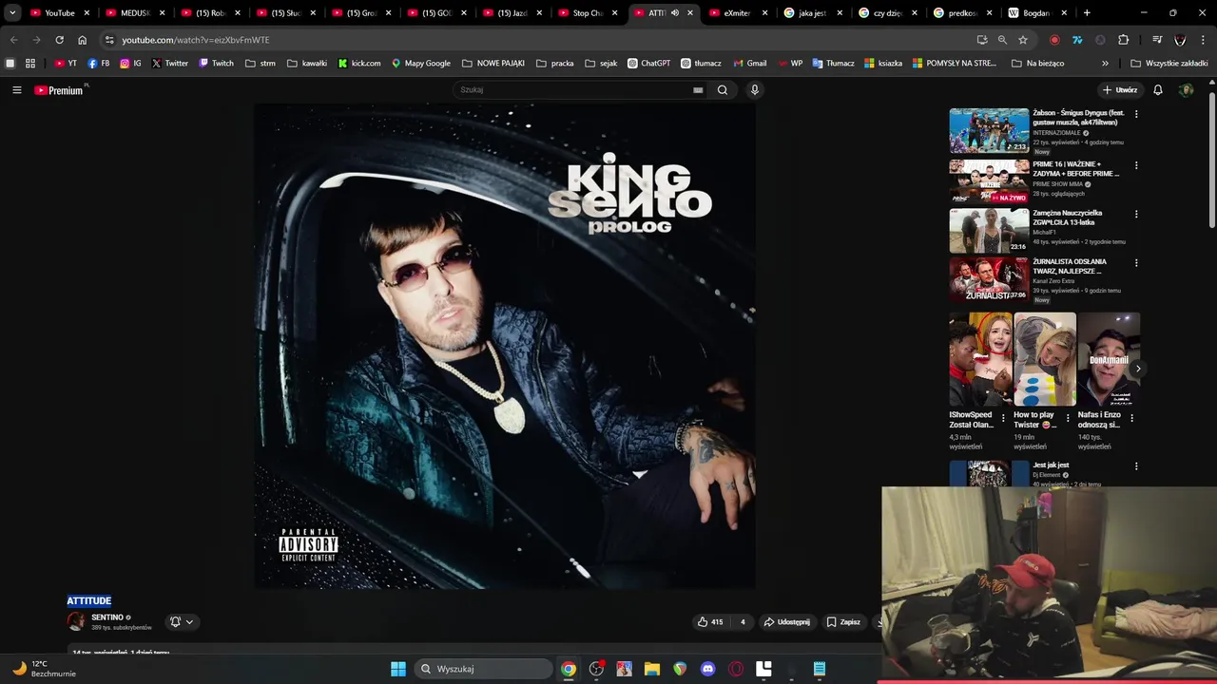Open a new Chrome tab
1217x684 pixels.
click(1087, 13)
